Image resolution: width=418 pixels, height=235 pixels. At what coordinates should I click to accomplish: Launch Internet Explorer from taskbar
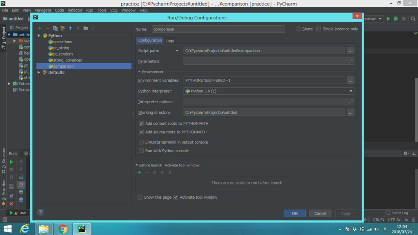tap(24, 229)
